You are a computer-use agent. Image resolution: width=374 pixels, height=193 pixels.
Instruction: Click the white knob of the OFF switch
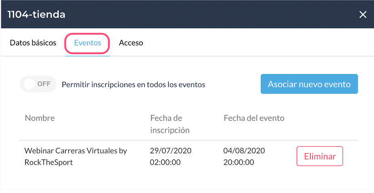pyautogui.click(x=29, y=84)
